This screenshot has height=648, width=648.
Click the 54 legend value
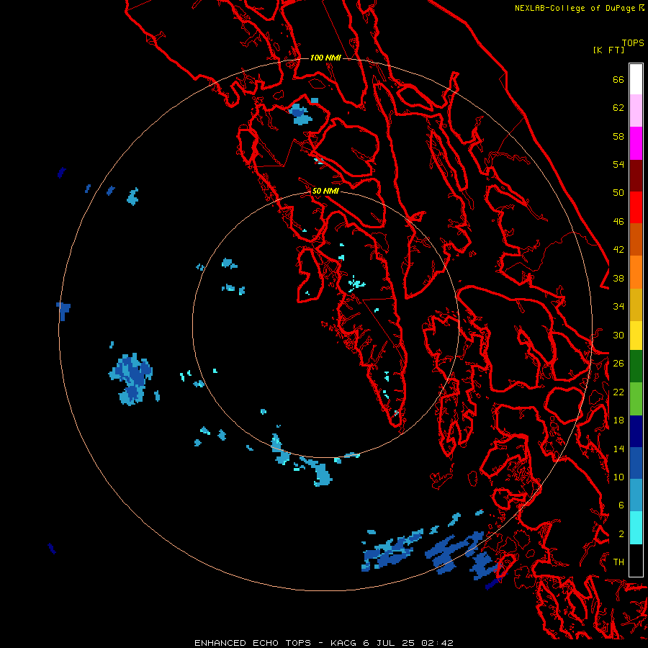coord(618,164)
